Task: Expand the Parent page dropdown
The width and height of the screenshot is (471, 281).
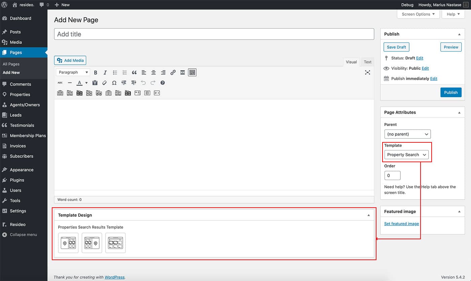Action: 407,134
